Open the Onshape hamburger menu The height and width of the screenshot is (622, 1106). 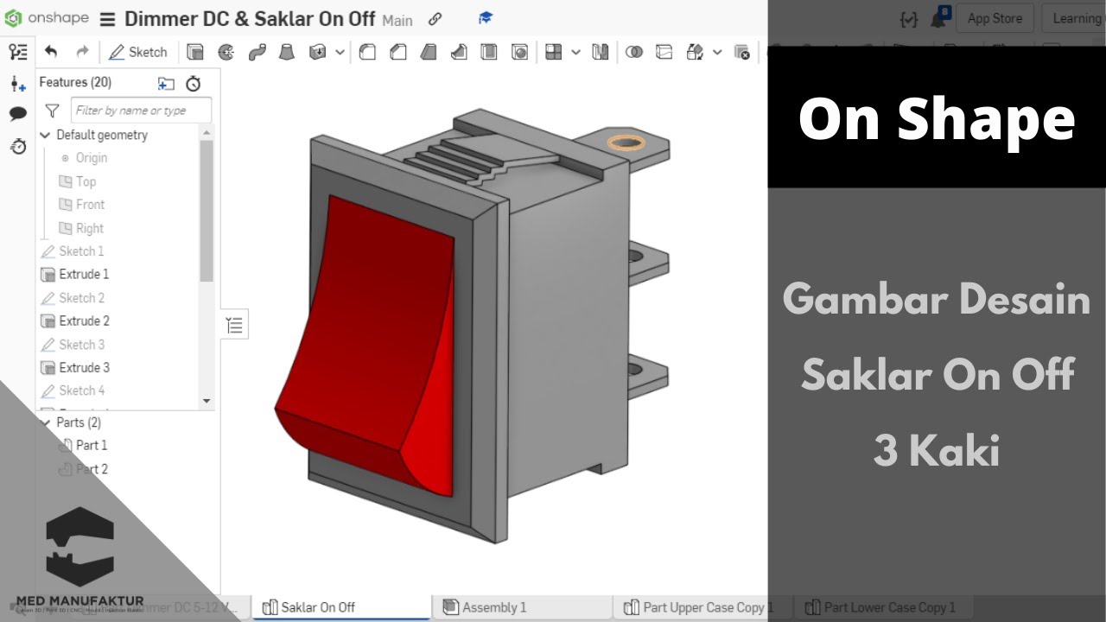[x=107, y=19]
